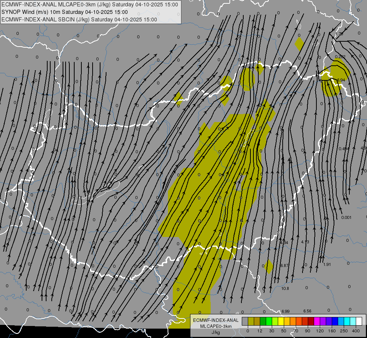The height and width of the screenshot is (338, 367).
Task: Click the 6.87 map value
Action: click(285, 266)
